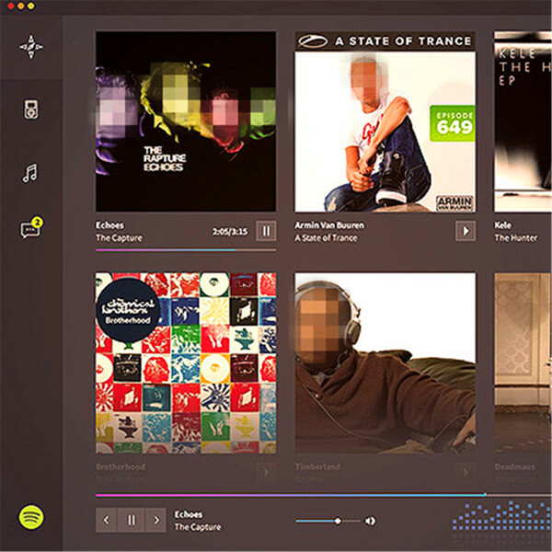
Task: Play Armin Van Buuren A State of Trance
Action: tap(465, 231)
